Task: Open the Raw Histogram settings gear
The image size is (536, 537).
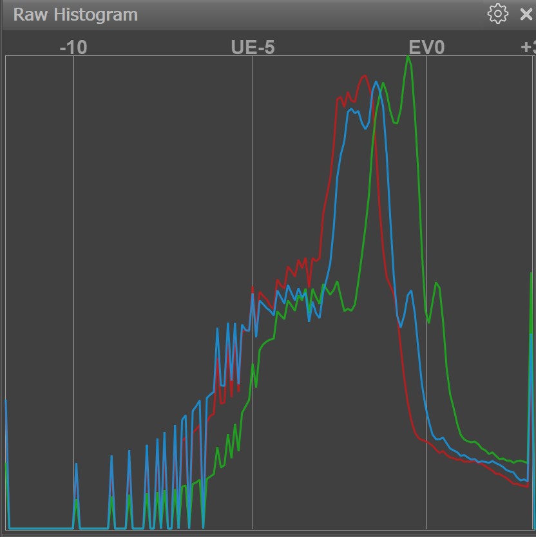Action: click(497, 14)
